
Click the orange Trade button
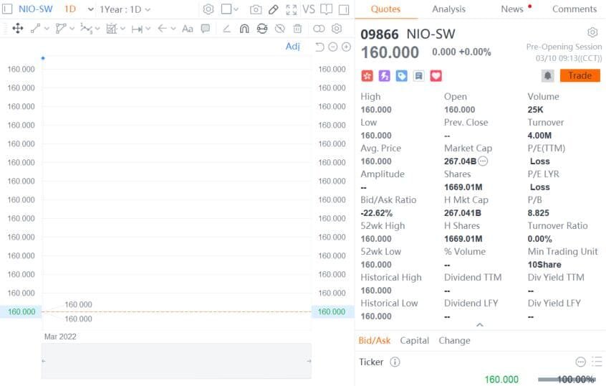pos(579,75)
